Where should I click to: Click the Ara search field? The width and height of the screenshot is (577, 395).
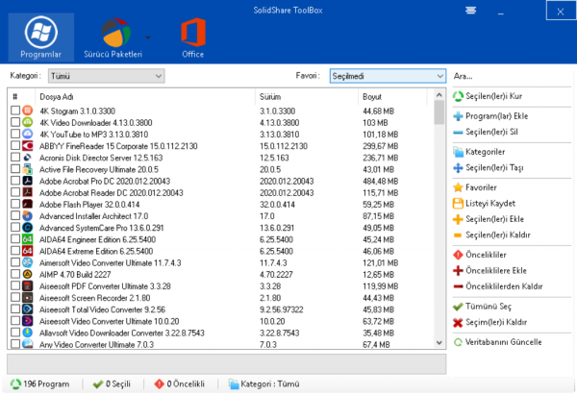tap(510, 75)
